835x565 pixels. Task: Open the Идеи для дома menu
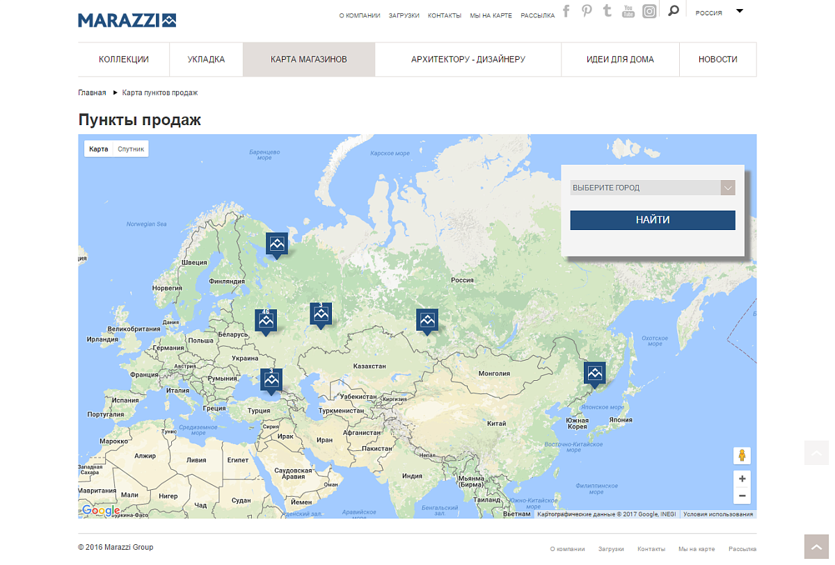point(620,59)
